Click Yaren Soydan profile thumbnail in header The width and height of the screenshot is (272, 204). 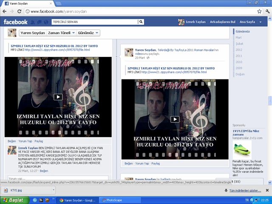coord(12,33)
